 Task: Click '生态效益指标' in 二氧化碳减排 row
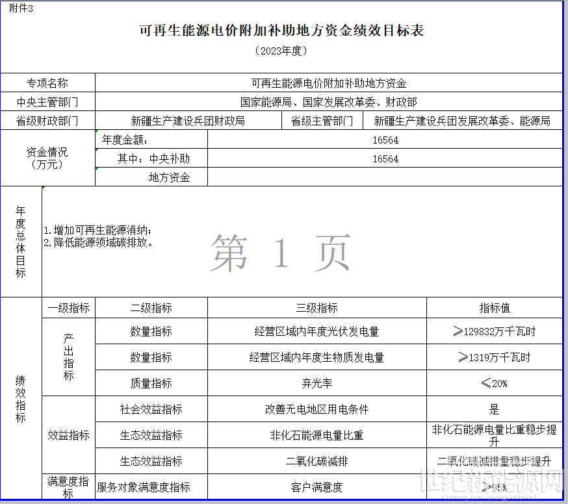151,461
